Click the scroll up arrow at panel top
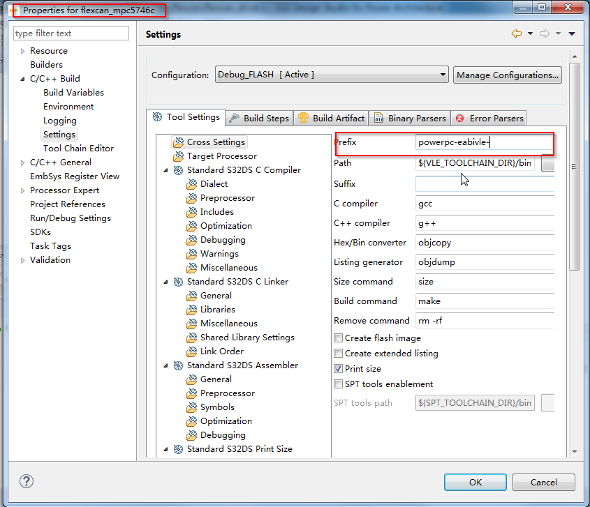Viewport: 590px width, 507px height. click(575, 56)
